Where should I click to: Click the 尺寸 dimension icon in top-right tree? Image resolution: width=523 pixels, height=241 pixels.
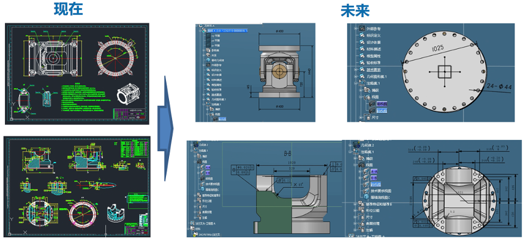pos(367,117)
